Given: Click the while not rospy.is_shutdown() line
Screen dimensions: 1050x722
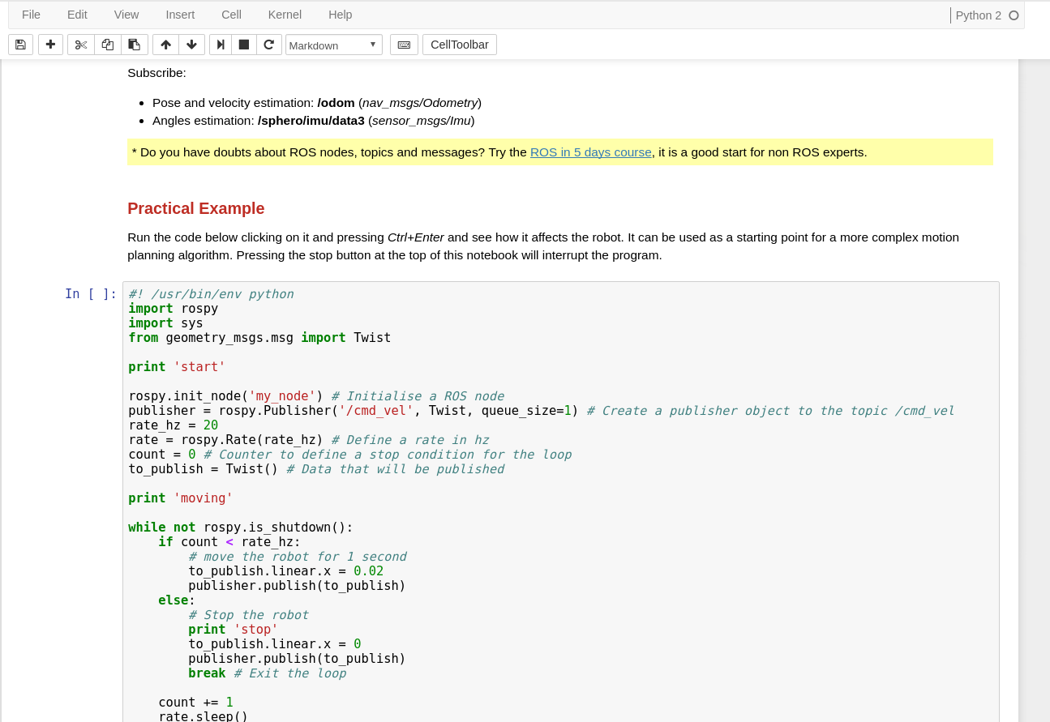Looking at the screenshot, I should point(241,528).
